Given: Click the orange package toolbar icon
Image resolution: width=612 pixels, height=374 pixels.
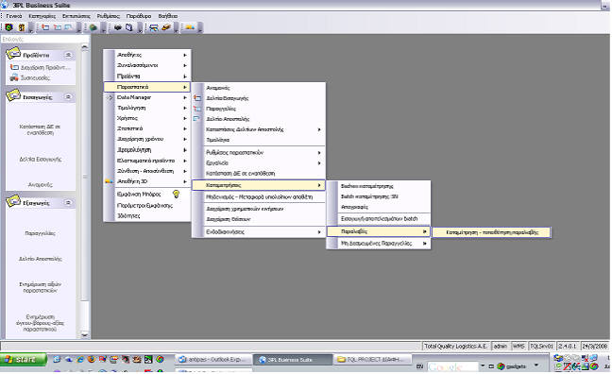Looking at the screenshot, I should [166, 27].
